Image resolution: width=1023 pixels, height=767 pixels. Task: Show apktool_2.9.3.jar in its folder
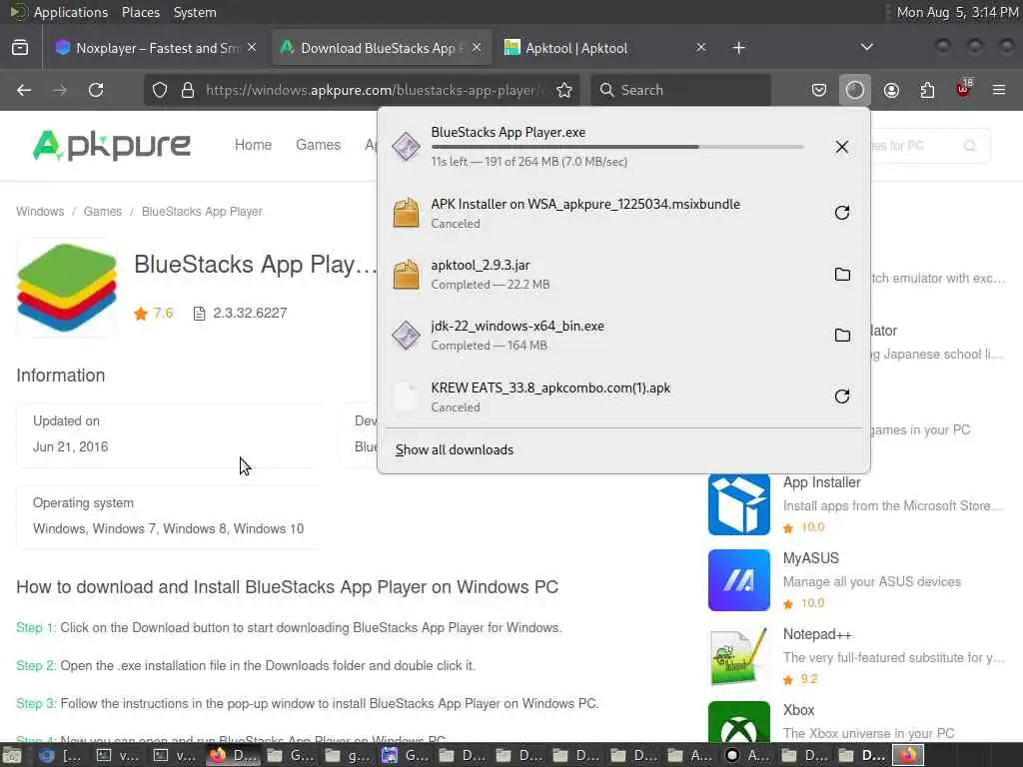[x=842, y=274]
